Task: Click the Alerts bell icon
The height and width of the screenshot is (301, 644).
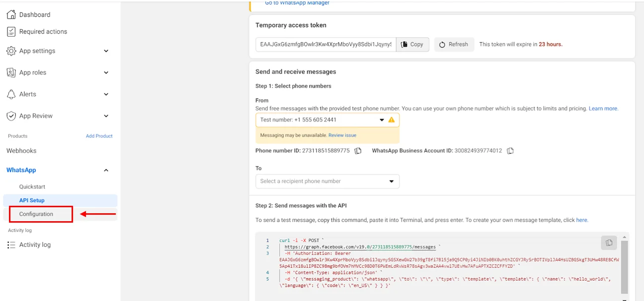Action: coord(11,94)
